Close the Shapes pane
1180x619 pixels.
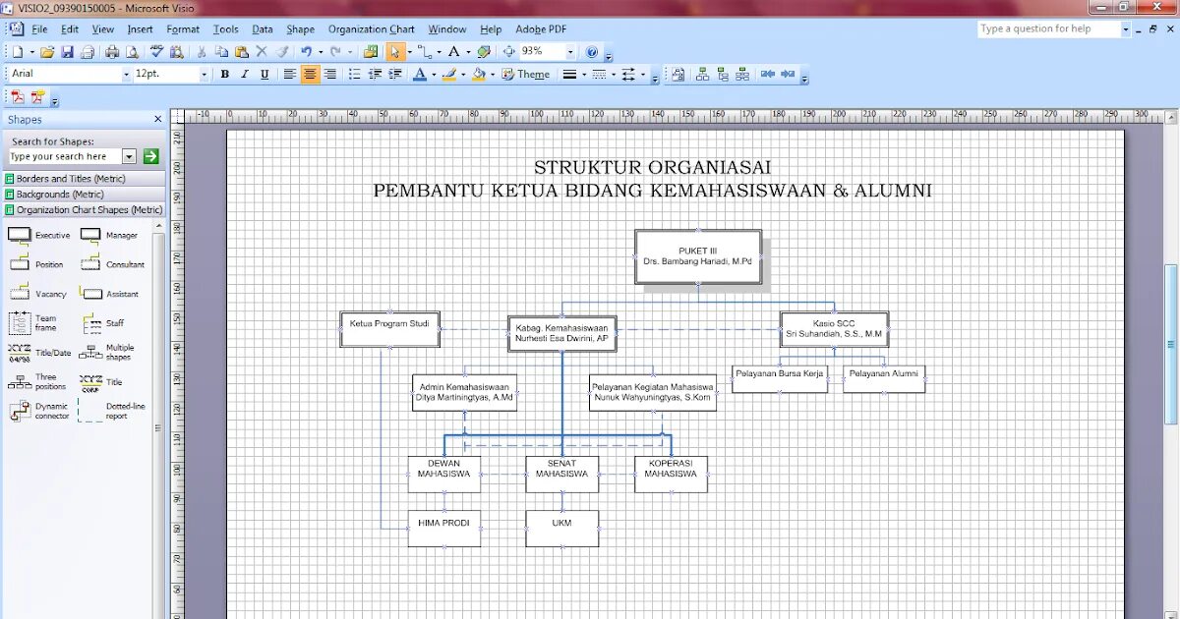pos(158,119)
